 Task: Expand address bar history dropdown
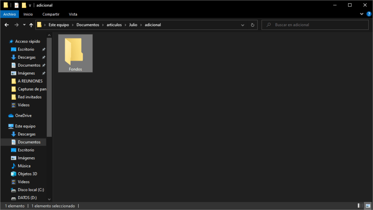pos(243,25)
